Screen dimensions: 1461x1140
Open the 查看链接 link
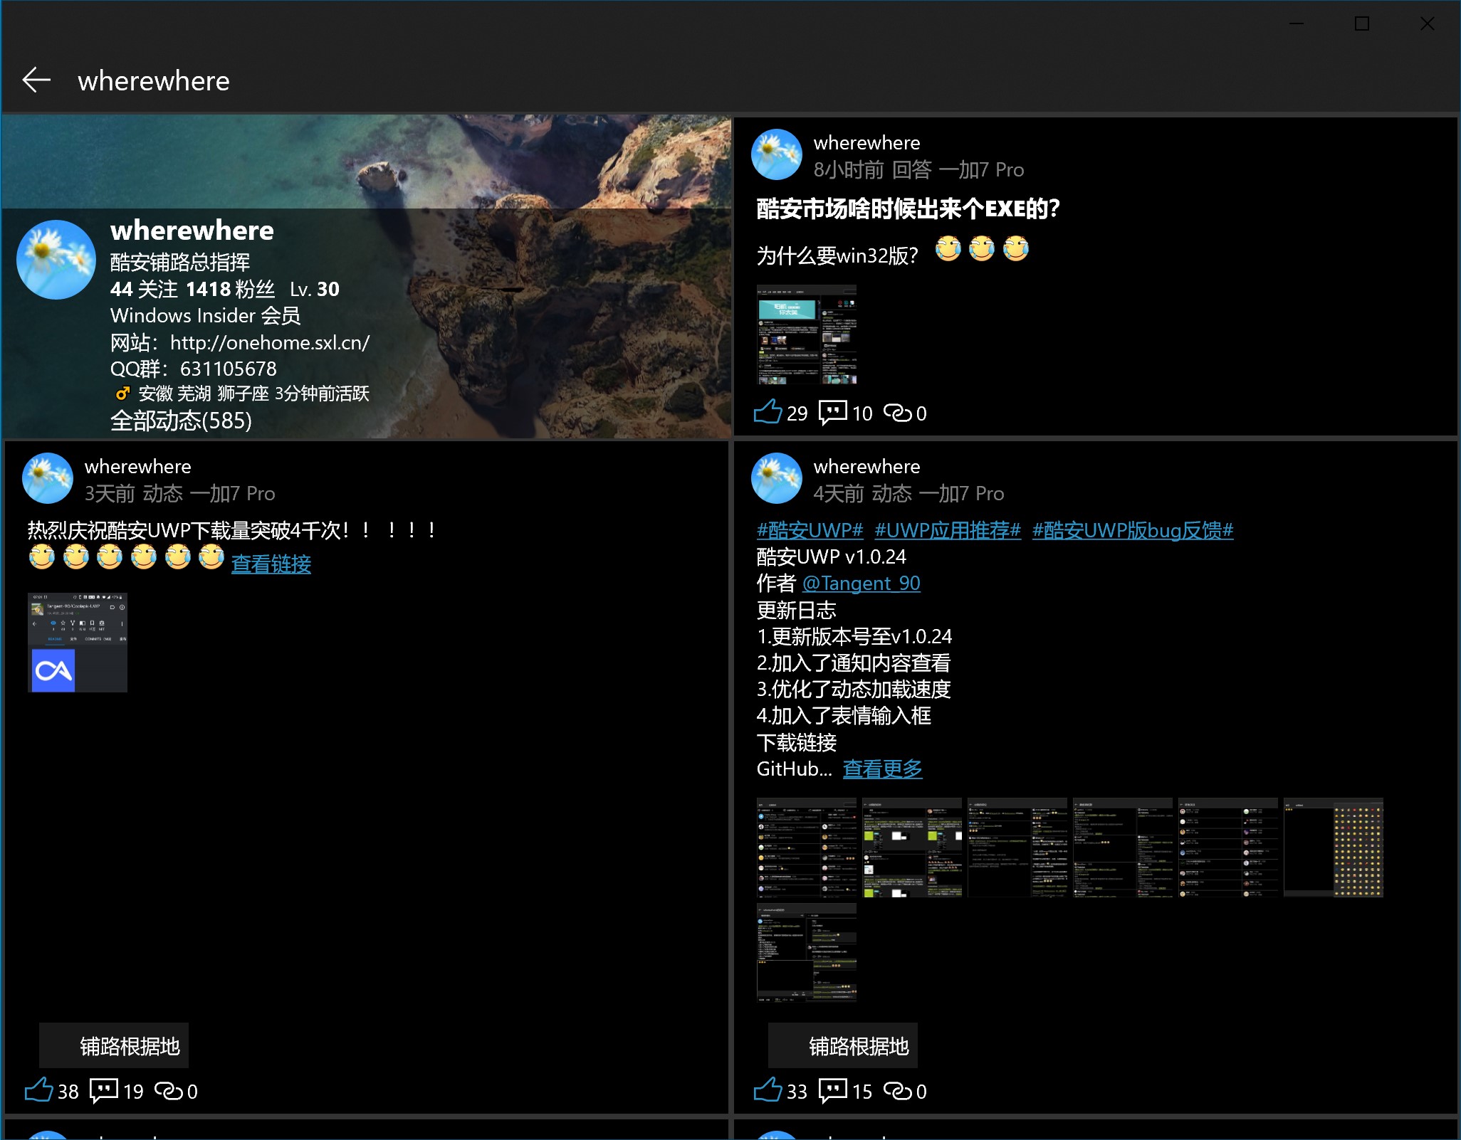(271, 564)
